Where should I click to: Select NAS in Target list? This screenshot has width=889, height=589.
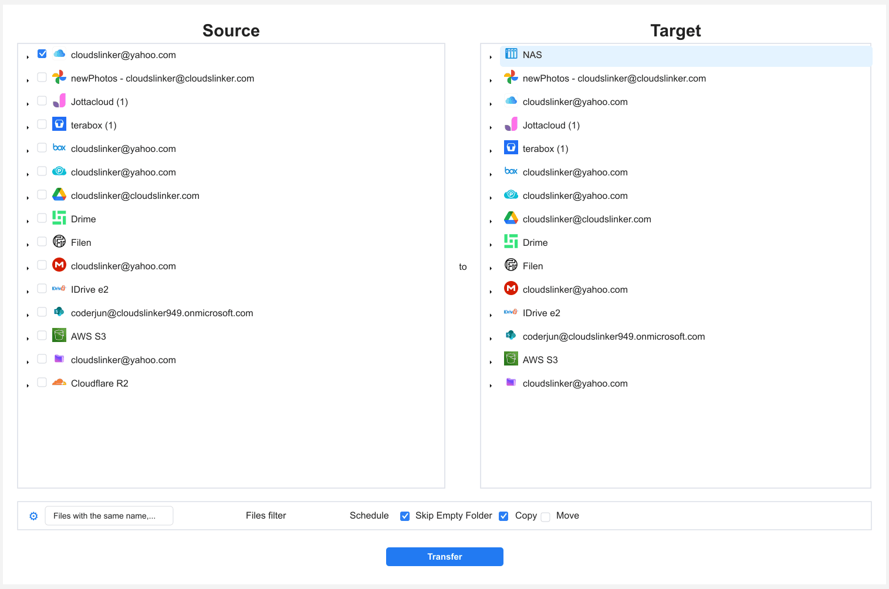[686, 55]
